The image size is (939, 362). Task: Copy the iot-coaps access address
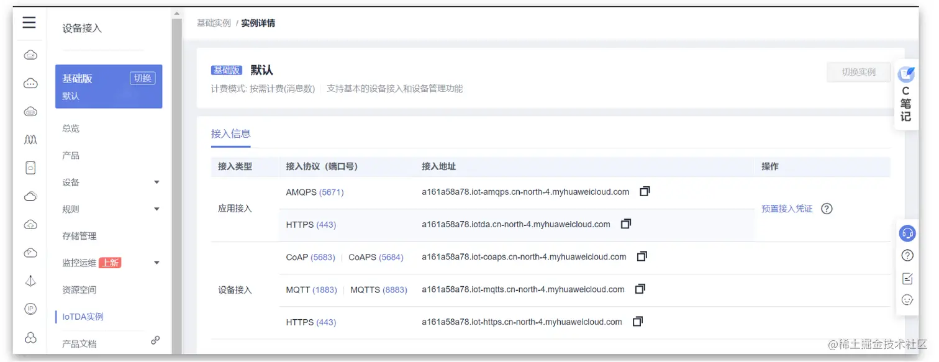642,256
